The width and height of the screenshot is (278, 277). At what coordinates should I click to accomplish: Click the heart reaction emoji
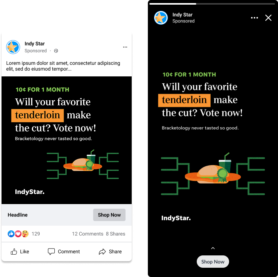pyautogui.click(x=18, y=234)
